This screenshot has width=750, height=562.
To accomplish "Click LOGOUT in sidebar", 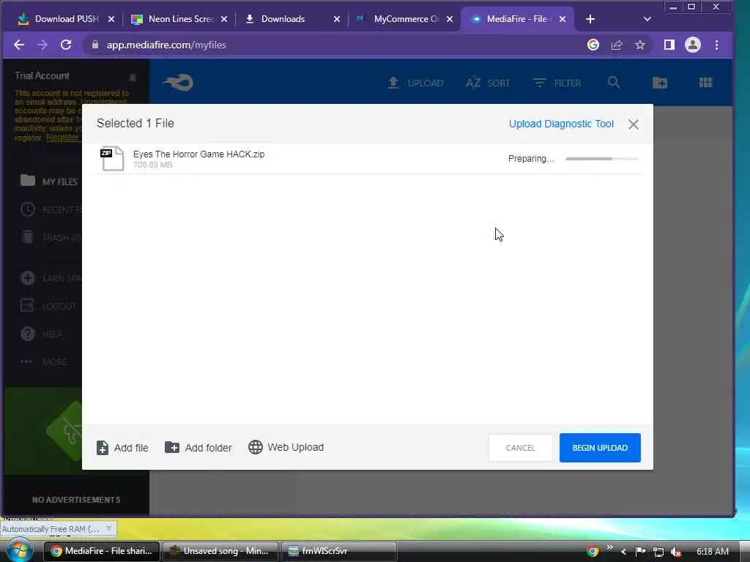I will click(48, 306).
